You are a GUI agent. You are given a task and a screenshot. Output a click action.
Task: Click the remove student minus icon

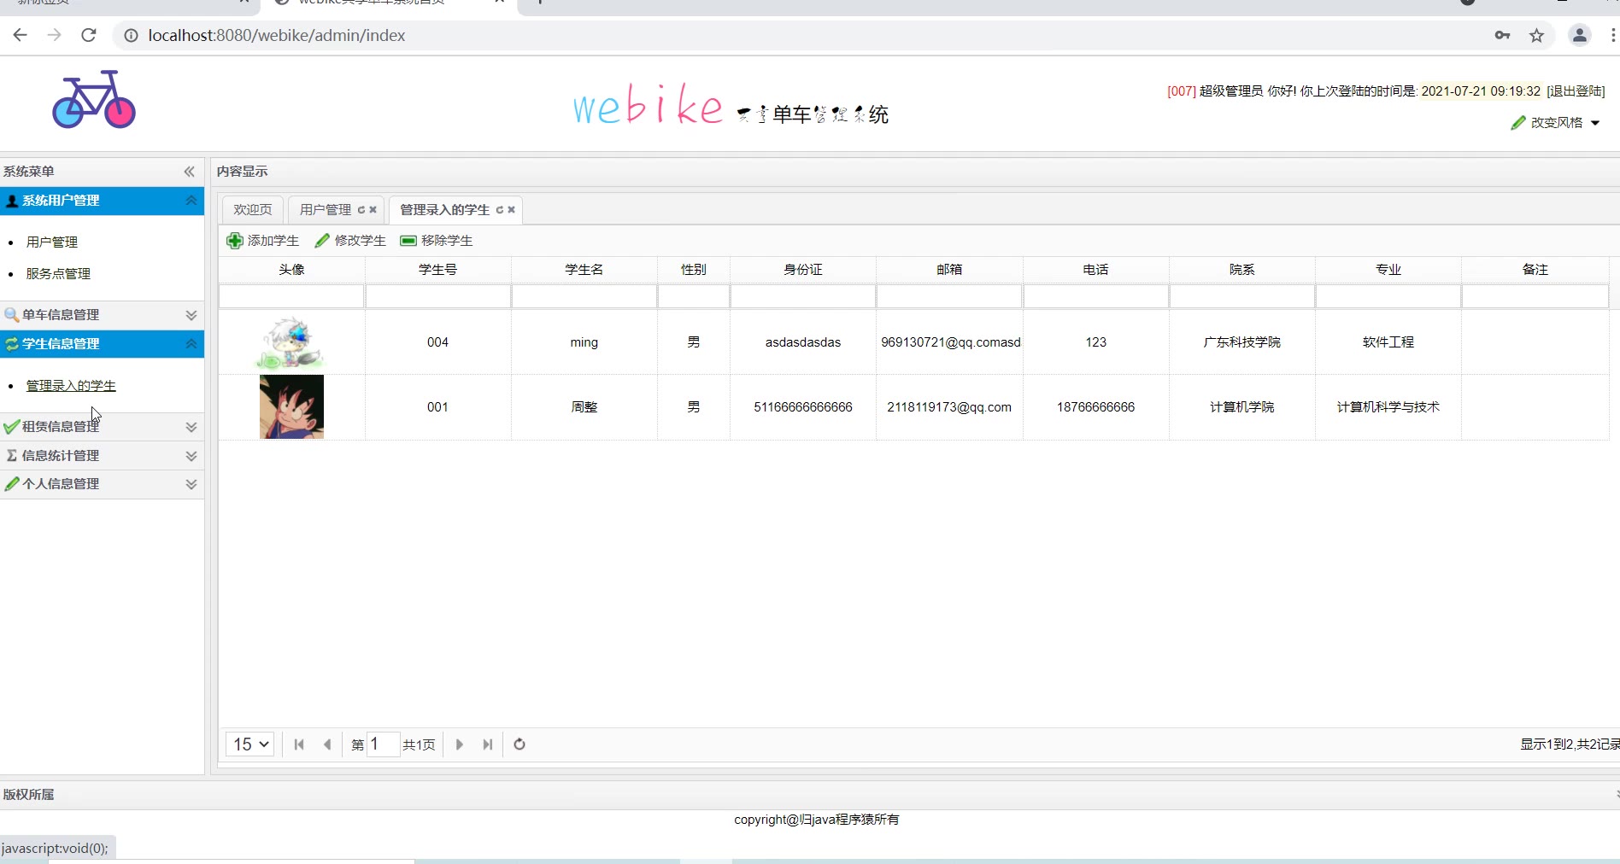tap(408, 241)
